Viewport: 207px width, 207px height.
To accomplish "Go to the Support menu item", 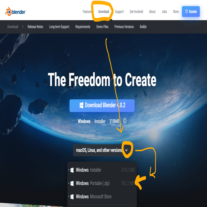I will 119,12.
